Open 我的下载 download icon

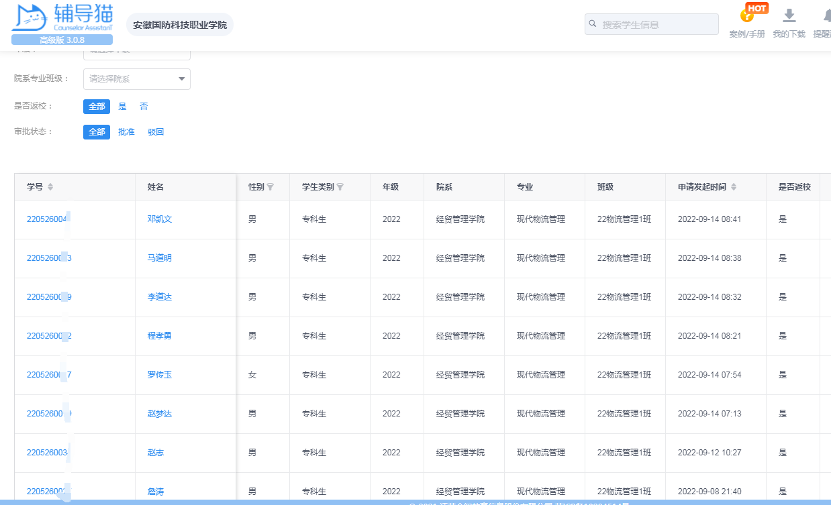coord(789,16)
